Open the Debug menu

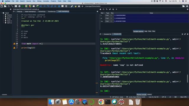[39, 1]
